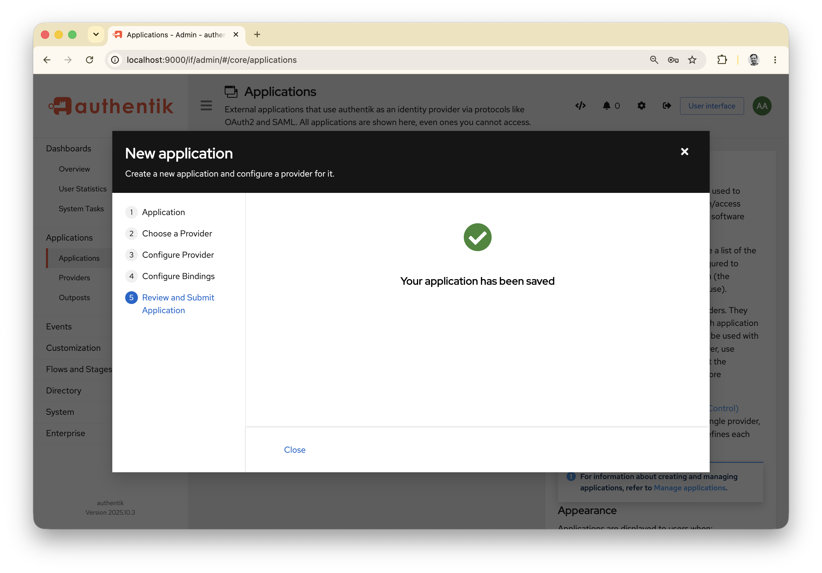Toggle the sidebar hamburger menu
The width and height of the screenshot is (822, 573).
[206, 105]
